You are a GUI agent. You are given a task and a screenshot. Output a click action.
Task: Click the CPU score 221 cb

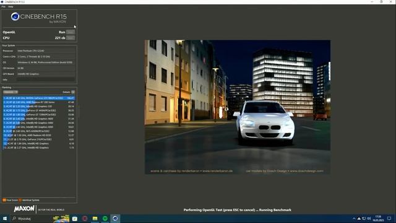coord(60,38)
